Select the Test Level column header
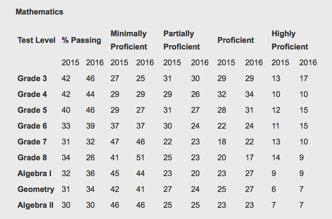Viewport: 332px width, 219px height. click(x=36, y=40)
